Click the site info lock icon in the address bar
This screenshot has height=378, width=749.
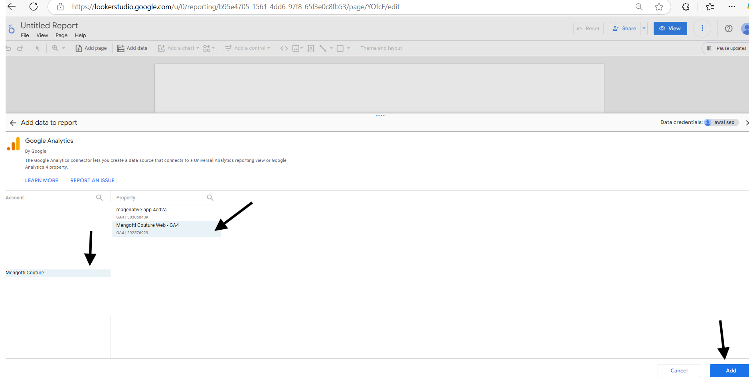pyautogui.click(x=60, y=7)
